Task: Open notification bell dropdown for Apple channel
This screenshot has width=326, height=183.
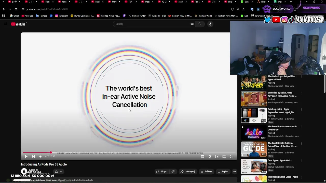Action: point(58,172)
